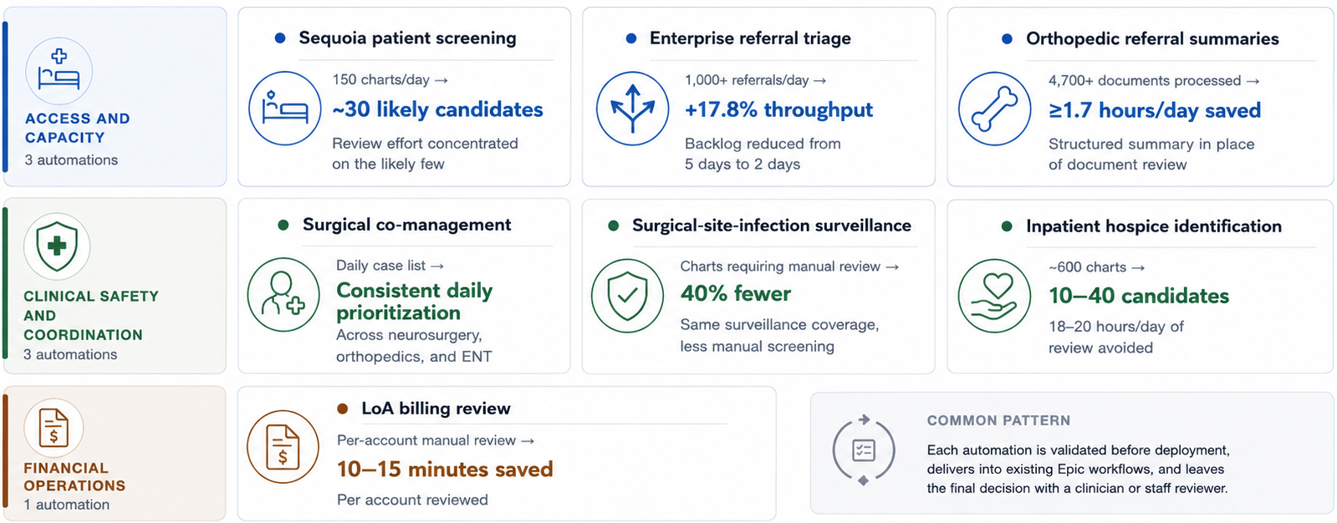Select the Financial Operations category icon
Image resolution: width=1337 pixels, height=523 pixels.
pyautogui.click(x=54, y=428)
